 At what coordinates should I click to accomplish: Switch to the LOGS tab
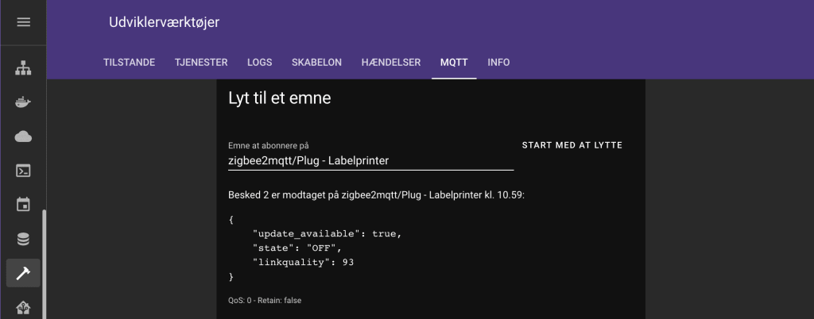260,63
